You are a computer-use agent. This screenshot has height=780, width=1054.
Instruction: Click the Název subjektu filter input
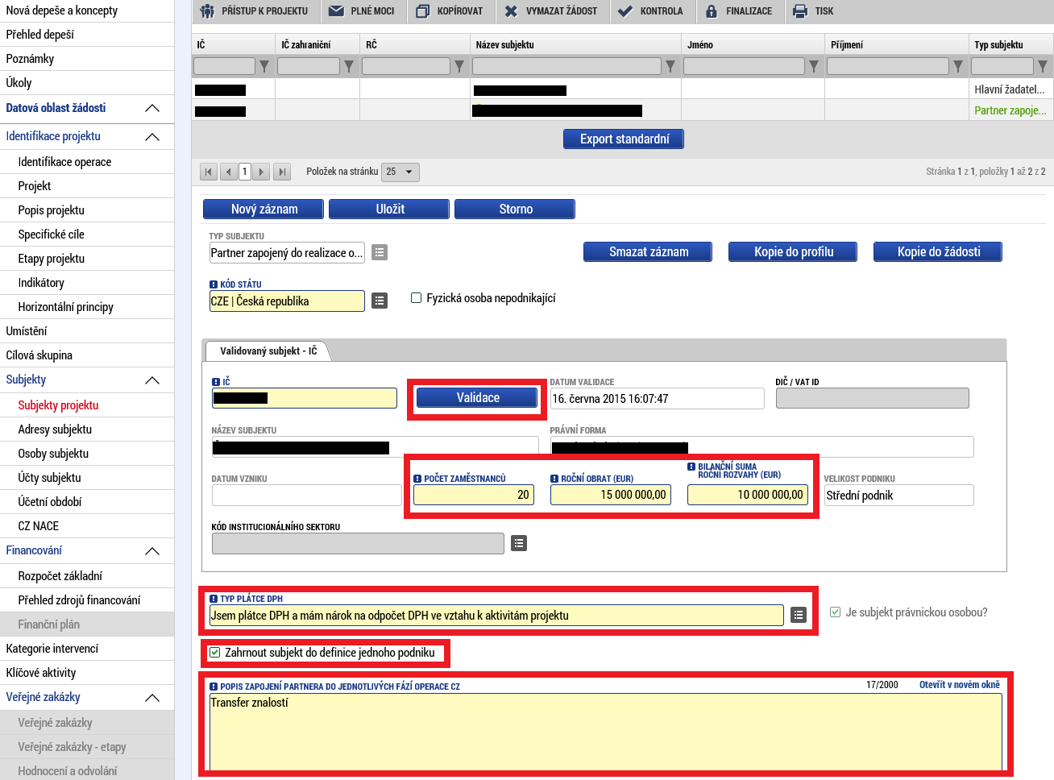567,66
